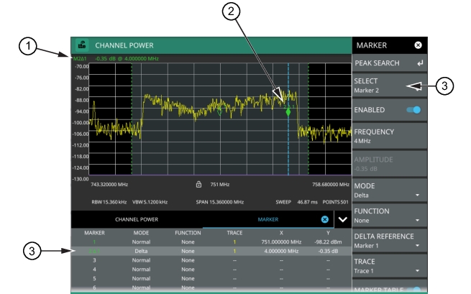Close the MARKER side menu
Viewport: 471px width, 294px height.
pos(419,45)
